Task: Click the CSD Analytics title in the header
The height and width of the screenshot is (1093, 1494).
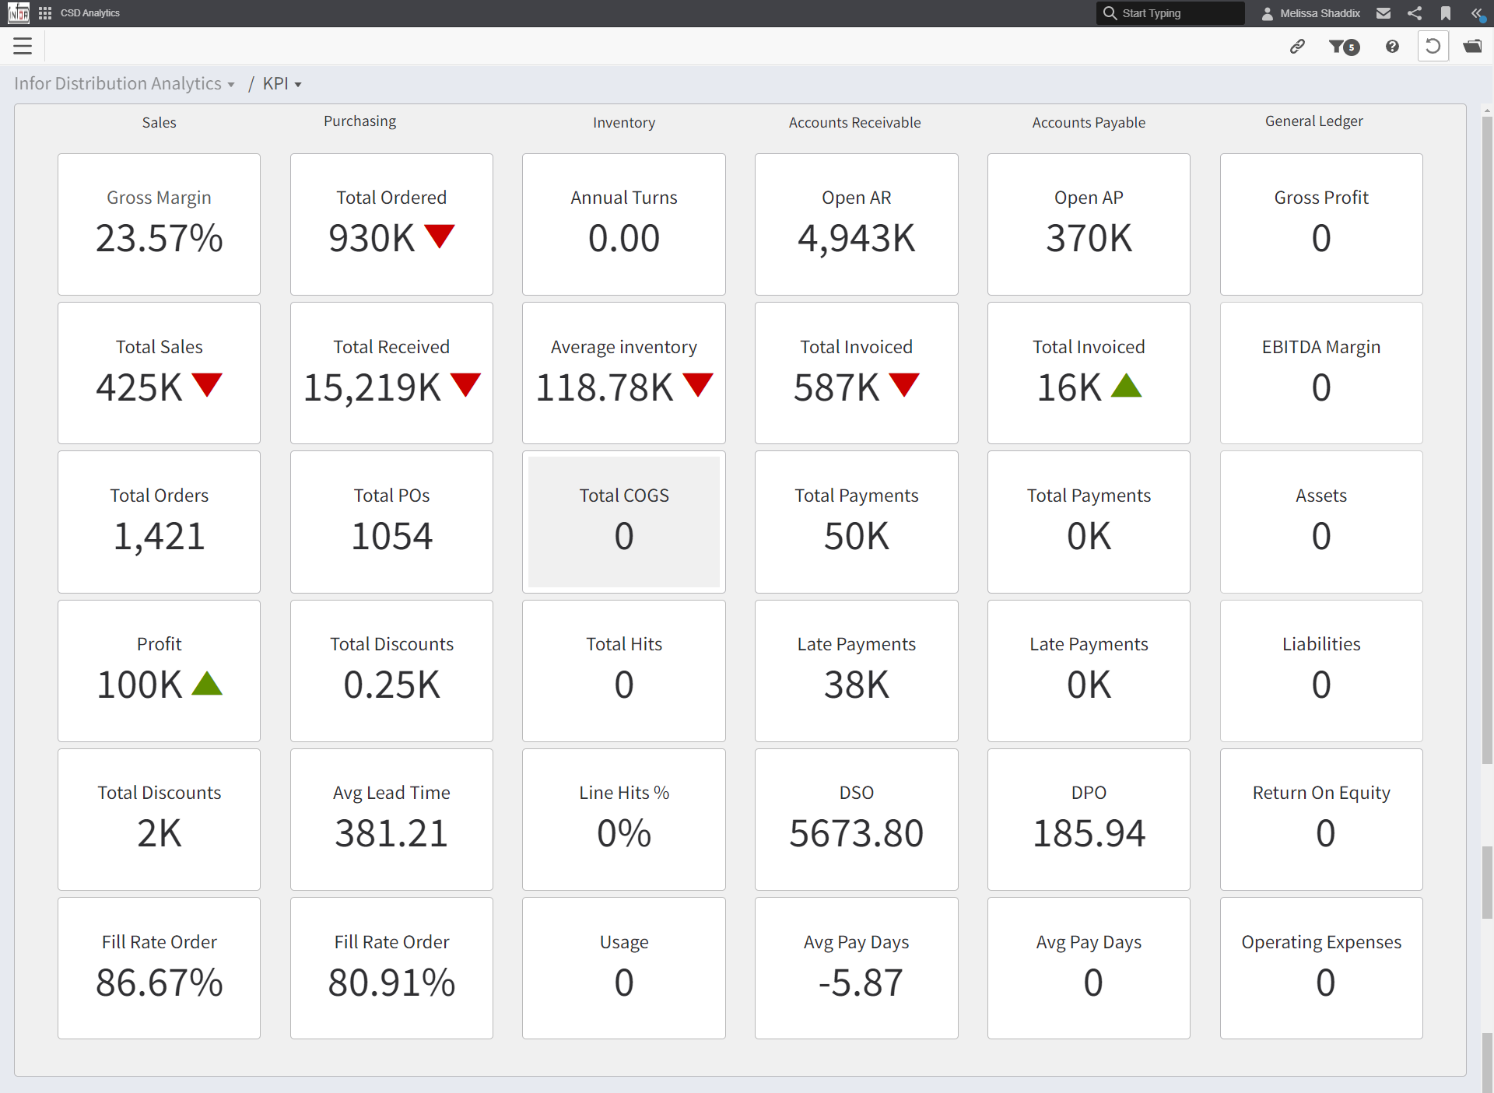Action: coord(89,12)
